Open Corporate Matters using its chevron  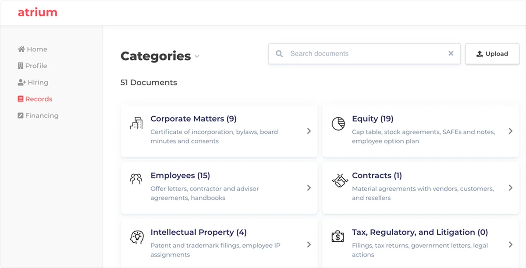(x=309, y=131)
